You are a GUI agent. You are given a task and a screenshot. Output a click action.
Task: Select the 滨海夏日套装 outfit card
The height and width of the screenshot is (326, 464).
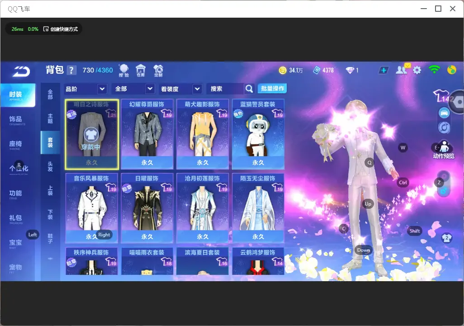pyautogui.click(x=203, y=261)
